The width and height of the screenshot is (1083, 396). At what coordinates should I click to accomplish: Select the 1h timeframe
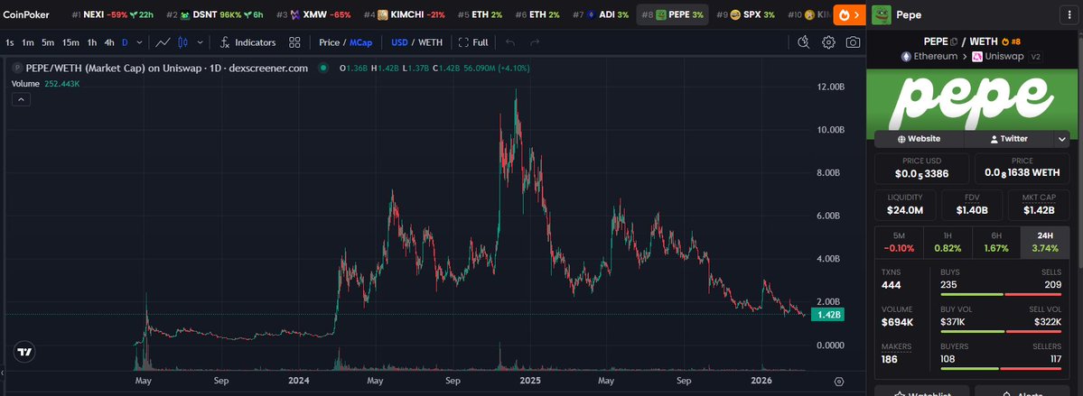click(92, 42)
